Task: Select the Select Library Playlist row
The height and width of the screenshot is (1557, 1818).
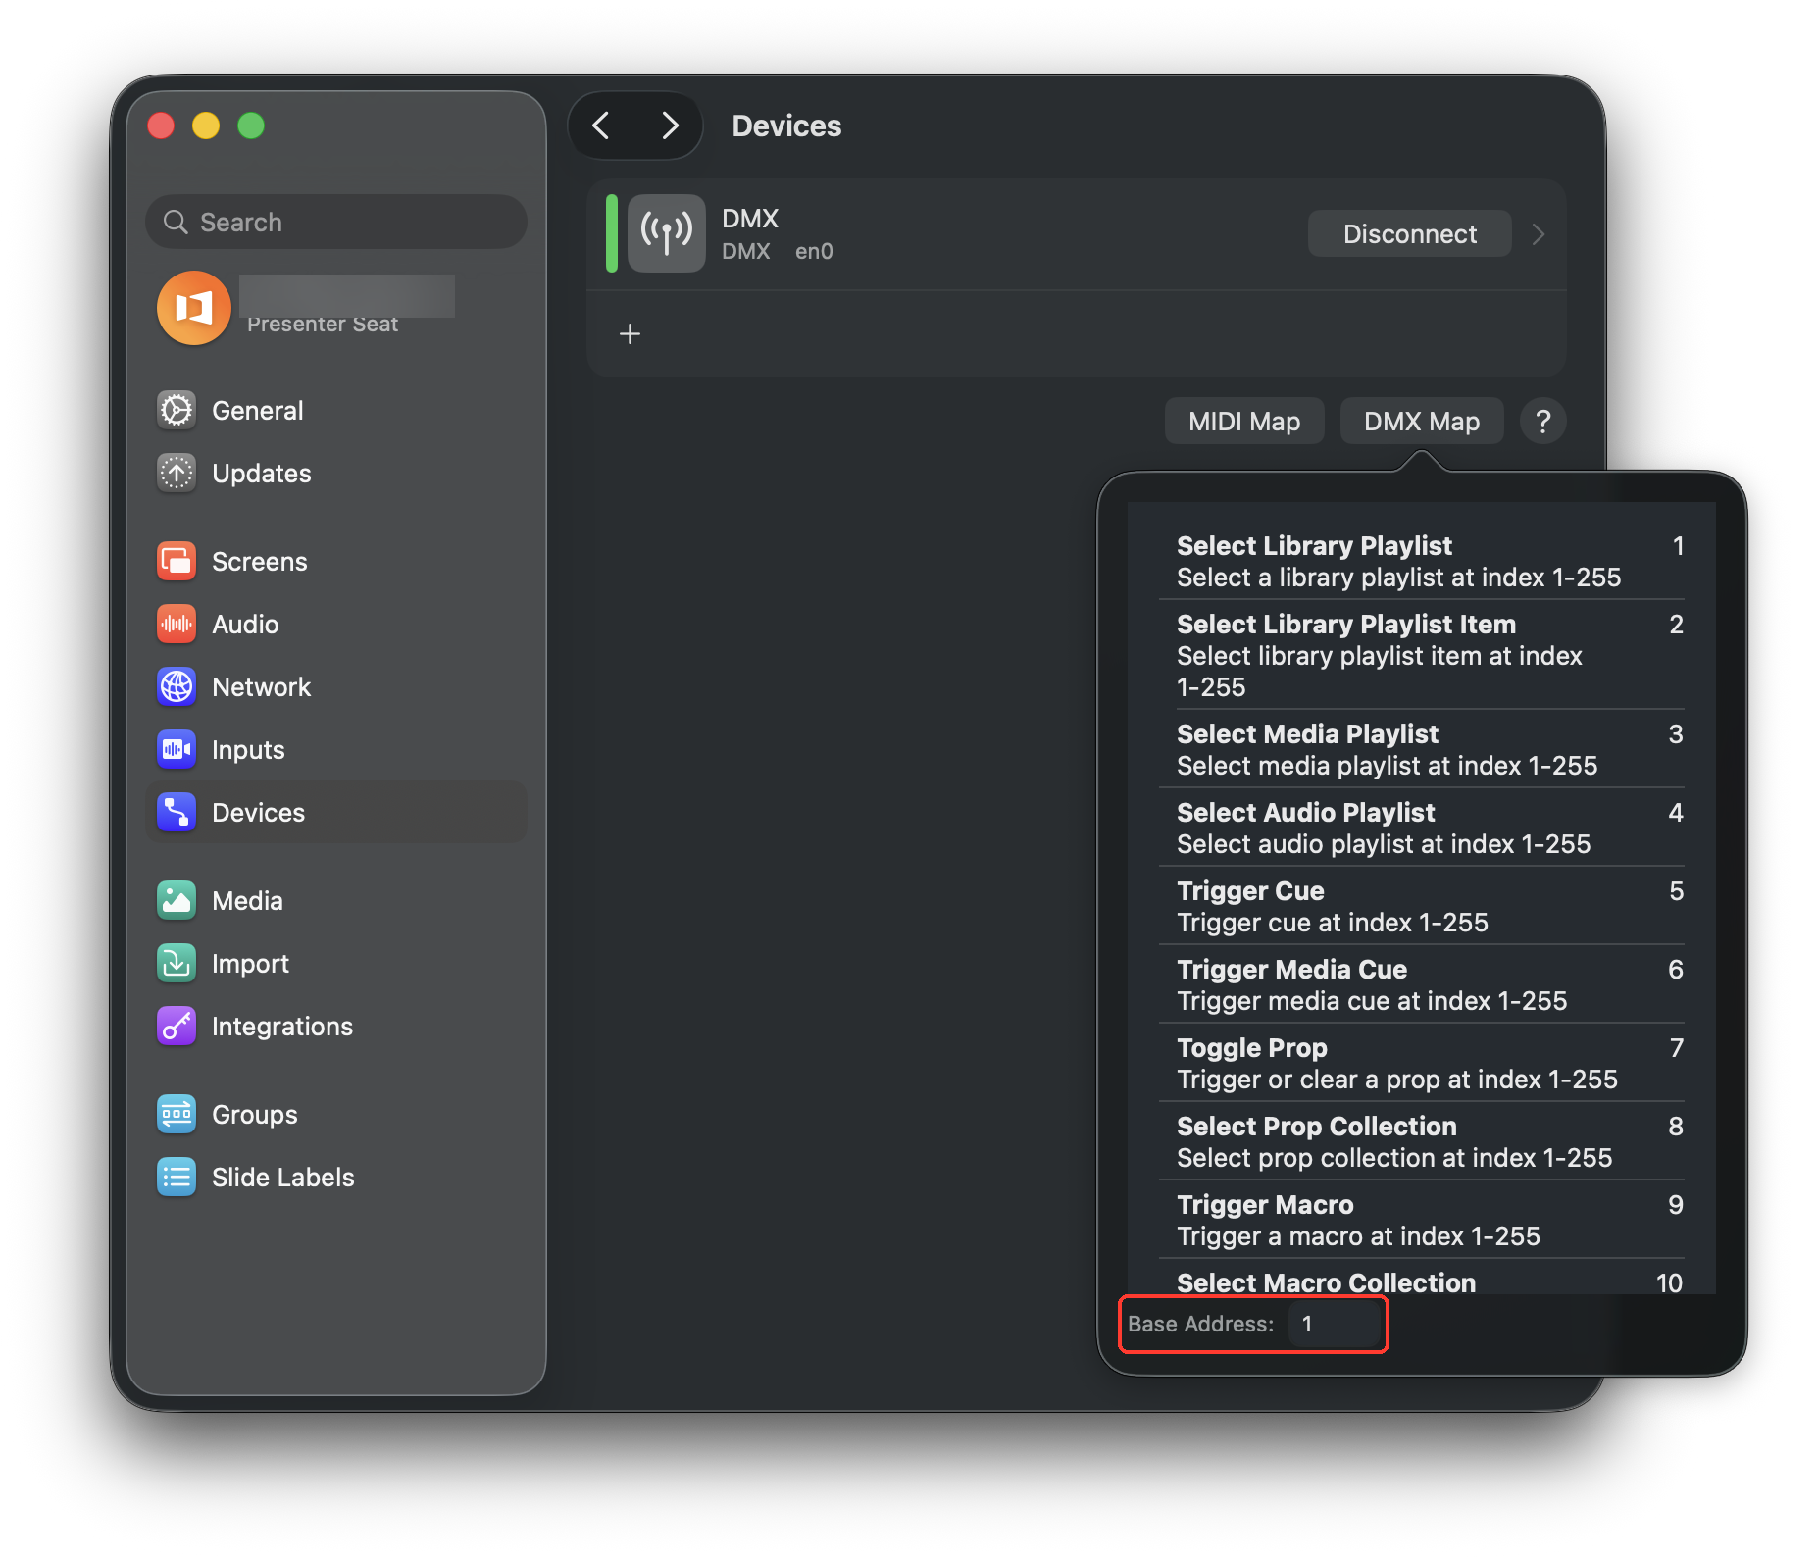Action: [1422, 561]
